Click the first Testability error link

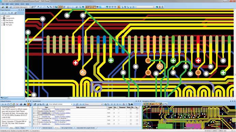[46, 109]
